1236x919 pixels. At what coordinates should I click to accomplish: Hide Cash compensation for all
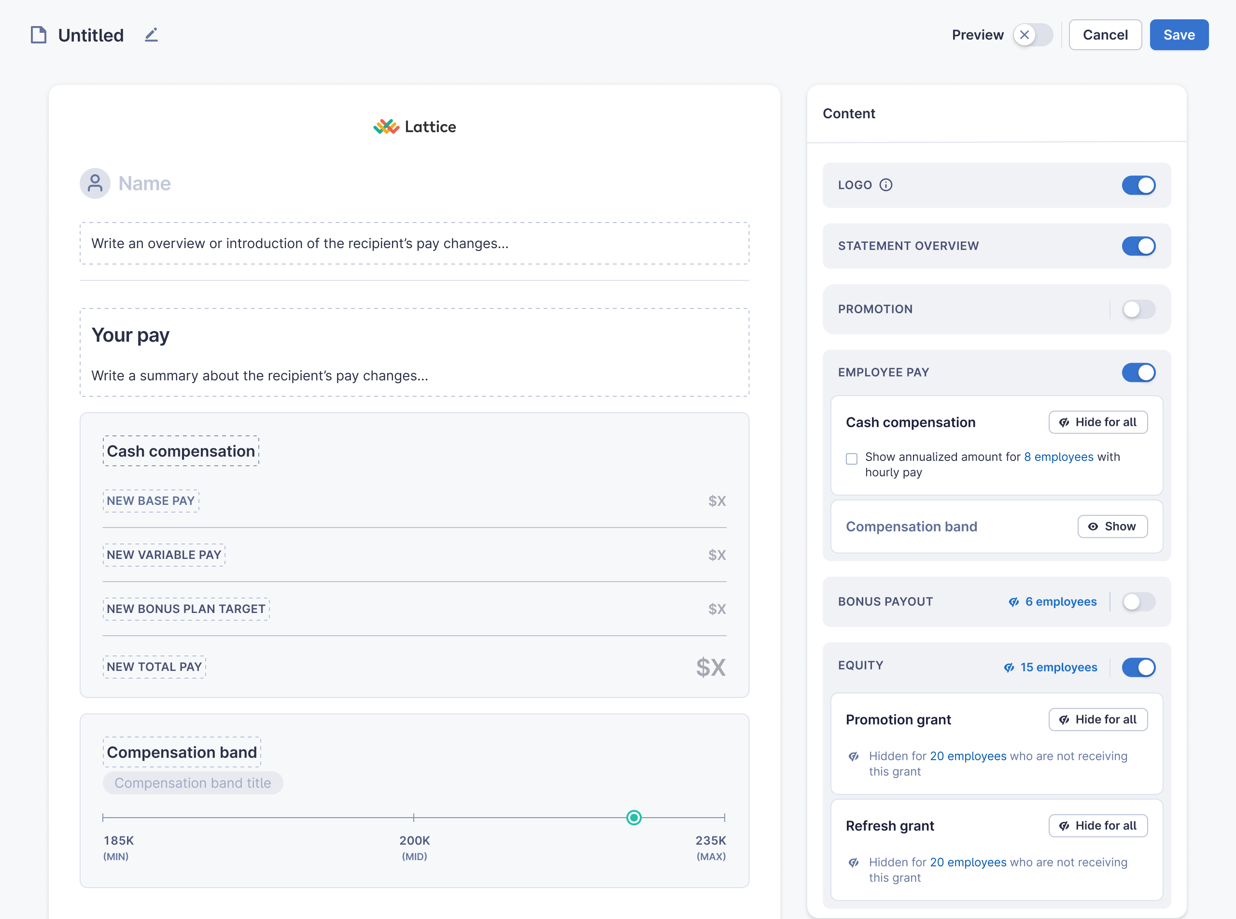[1097, 422]
